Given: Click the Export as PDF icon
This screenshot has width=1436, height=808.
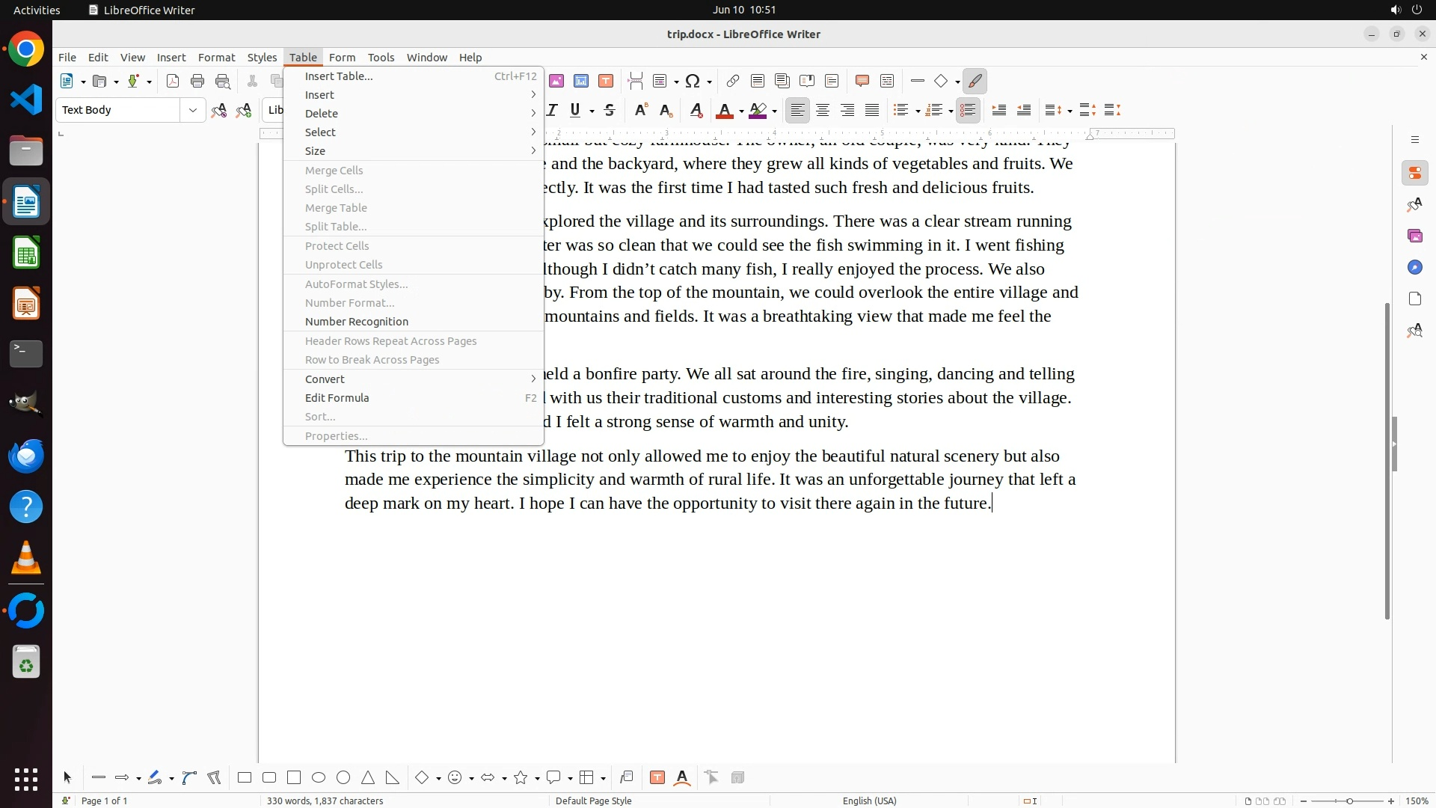Looking at the screenshot, I should click(173, 81).
